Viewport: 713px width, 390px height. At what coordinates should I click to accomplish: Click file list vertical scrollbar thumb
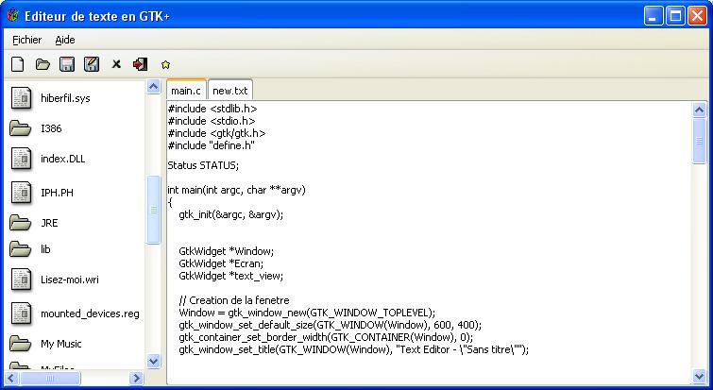click(x=154, y=210)
